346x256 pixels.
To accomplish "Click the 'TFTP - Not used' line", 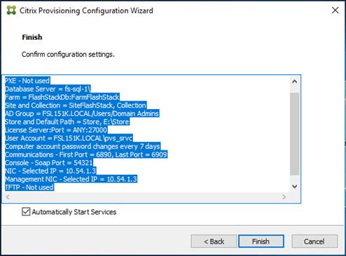I will [x=29, y=187].
